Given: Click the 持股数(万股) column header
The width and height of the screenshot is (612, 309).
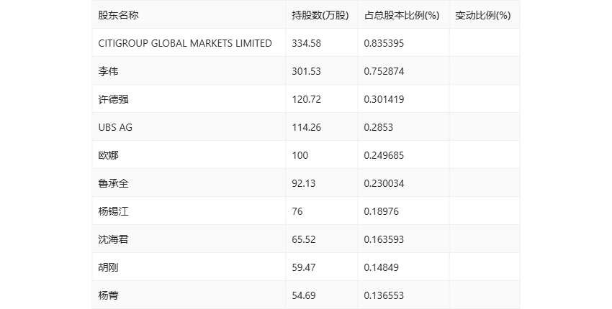Looking at the screenshot, I should [320, 15].
